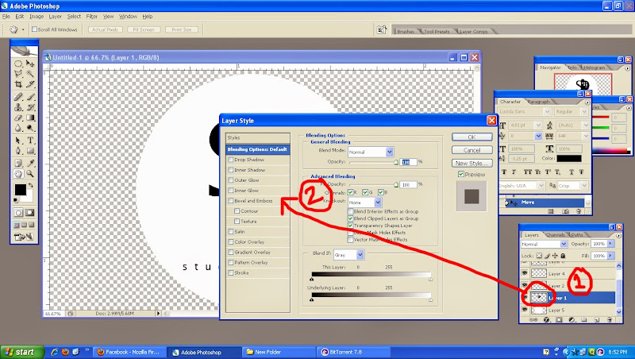Select the Notes tool

click(x=18, y=164)
